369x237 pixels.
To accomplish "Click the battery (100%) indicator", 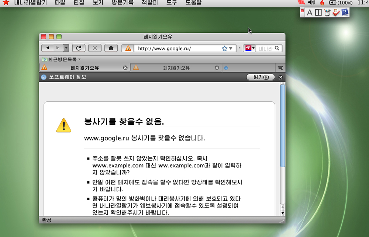I will (x=341, y=3).
